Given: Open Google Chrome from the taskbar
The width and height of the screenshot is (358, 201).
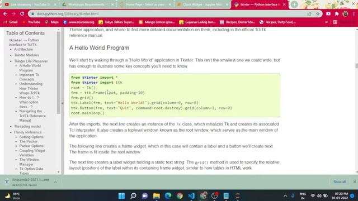Looking at the screenshot, I should click(180, 196).
